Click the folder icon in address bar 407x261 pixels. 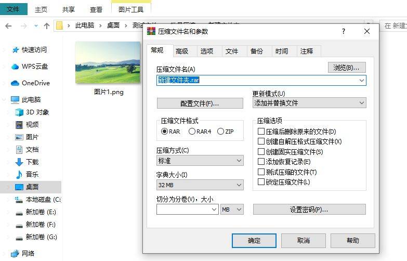pos(59,25)
